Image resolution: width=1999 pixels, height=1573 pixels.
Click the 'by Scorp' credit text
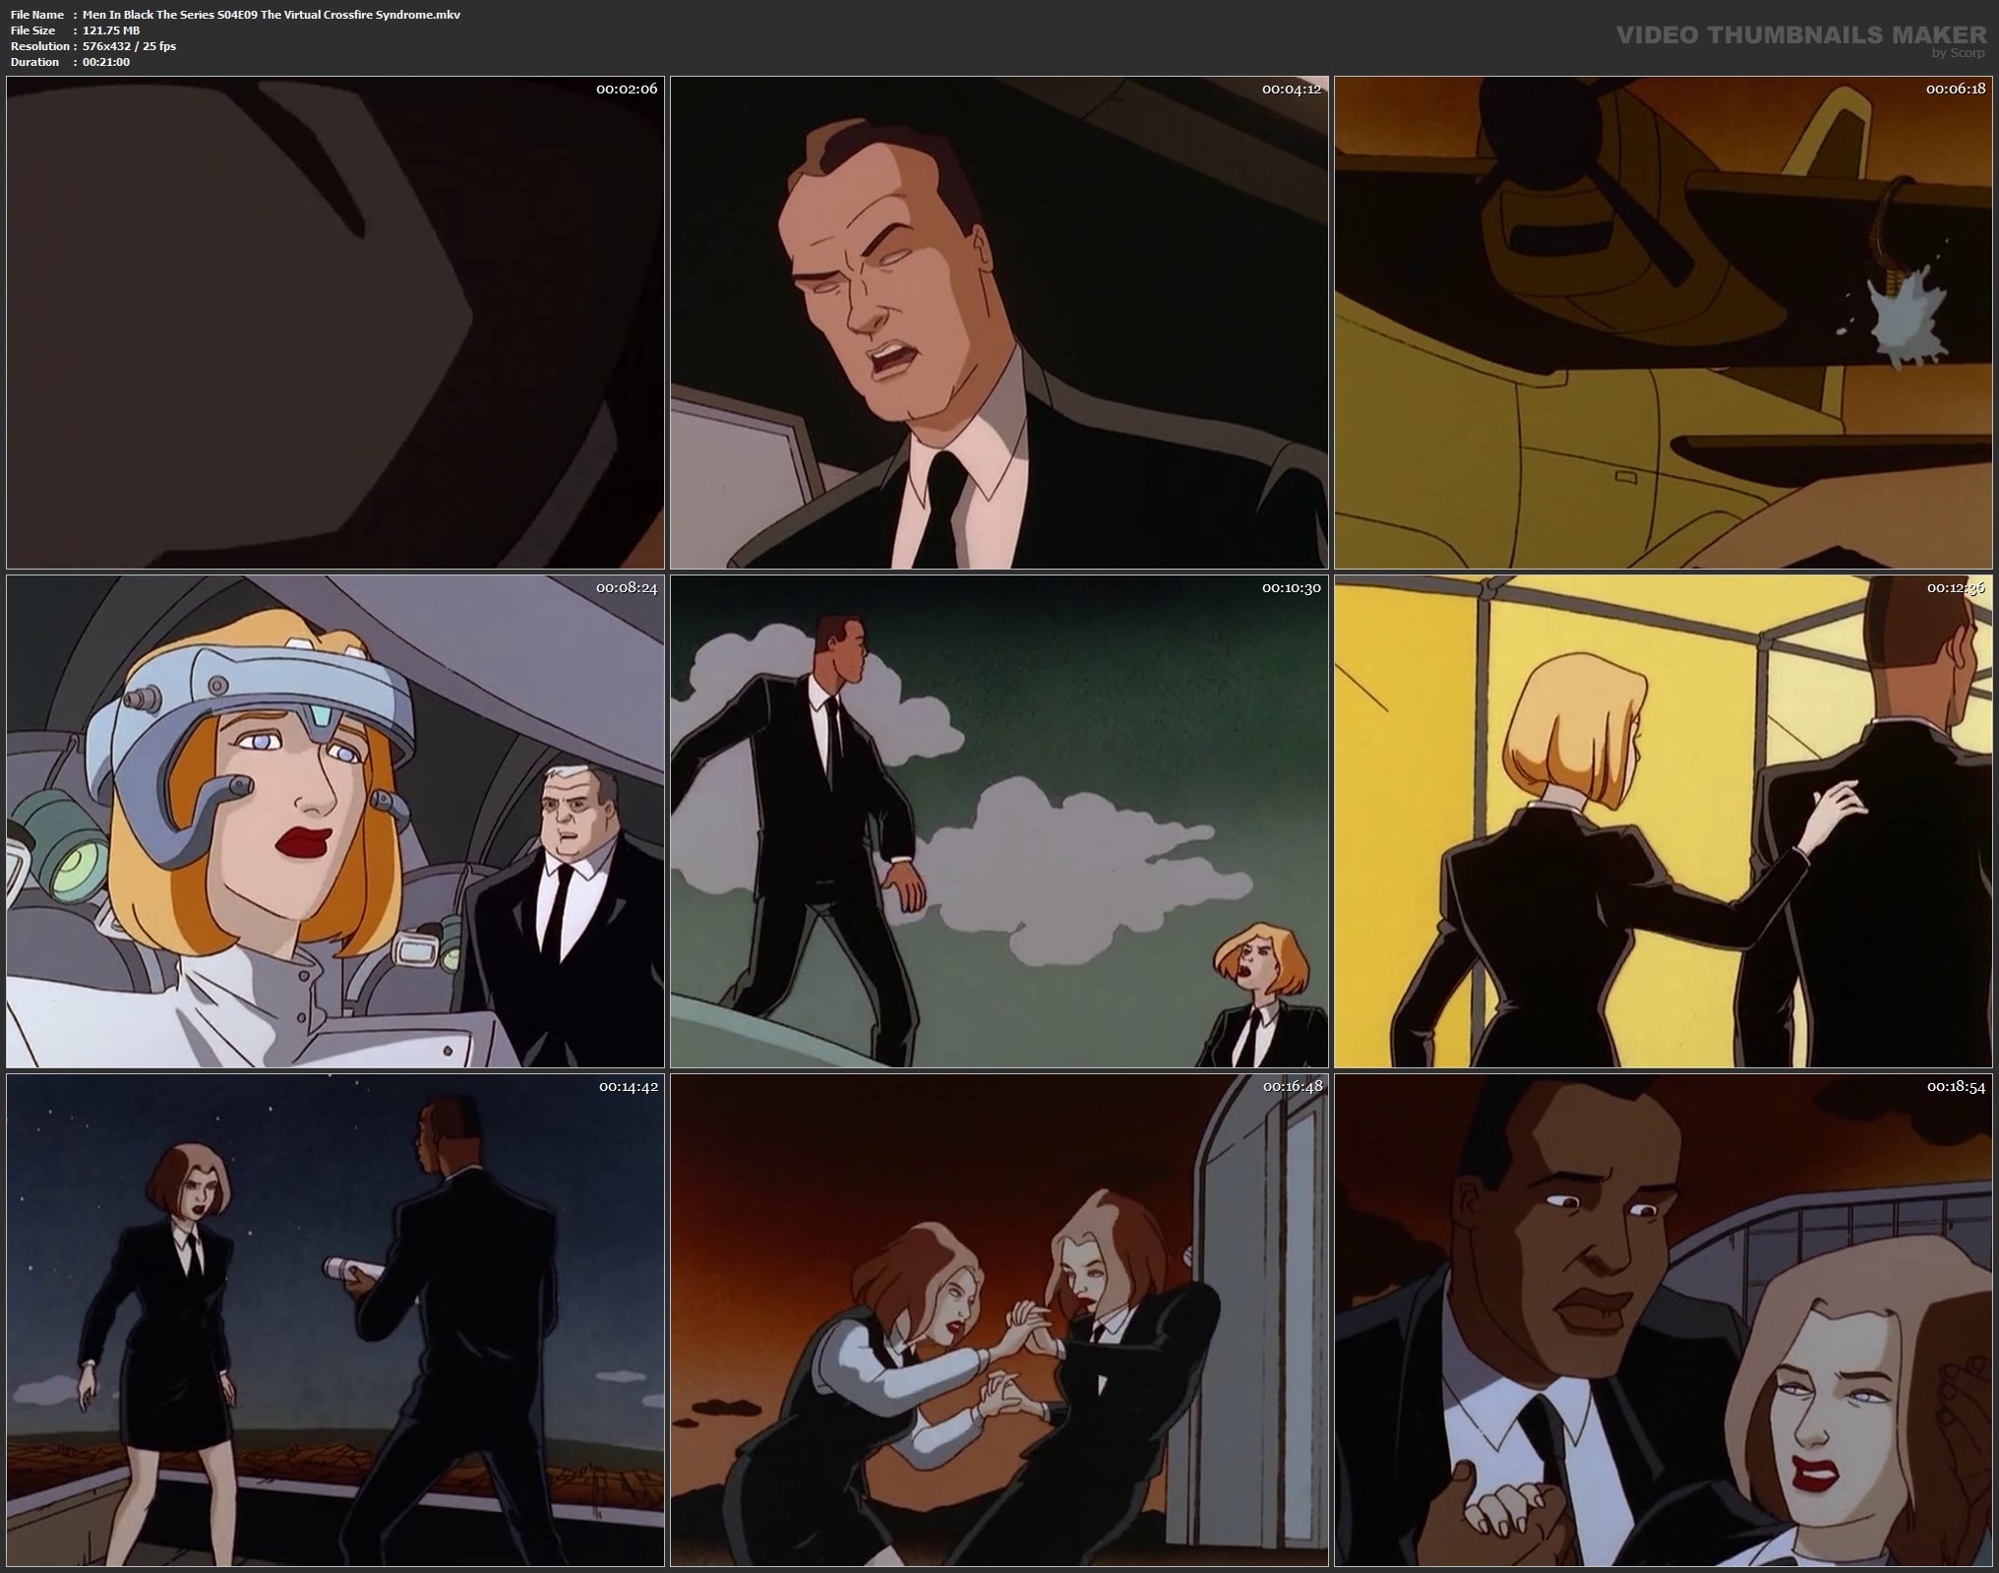pos(1958,53)
